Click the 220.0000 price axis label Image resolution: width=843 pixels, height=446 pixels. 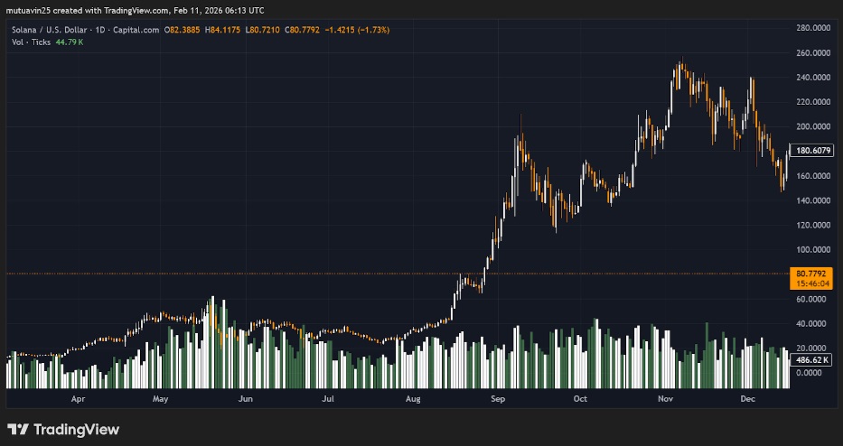click(x=813, y=102)
